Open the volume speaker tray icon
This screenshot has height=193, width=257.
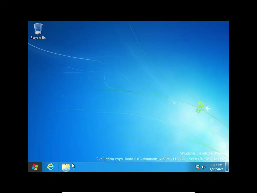(203, 167)
